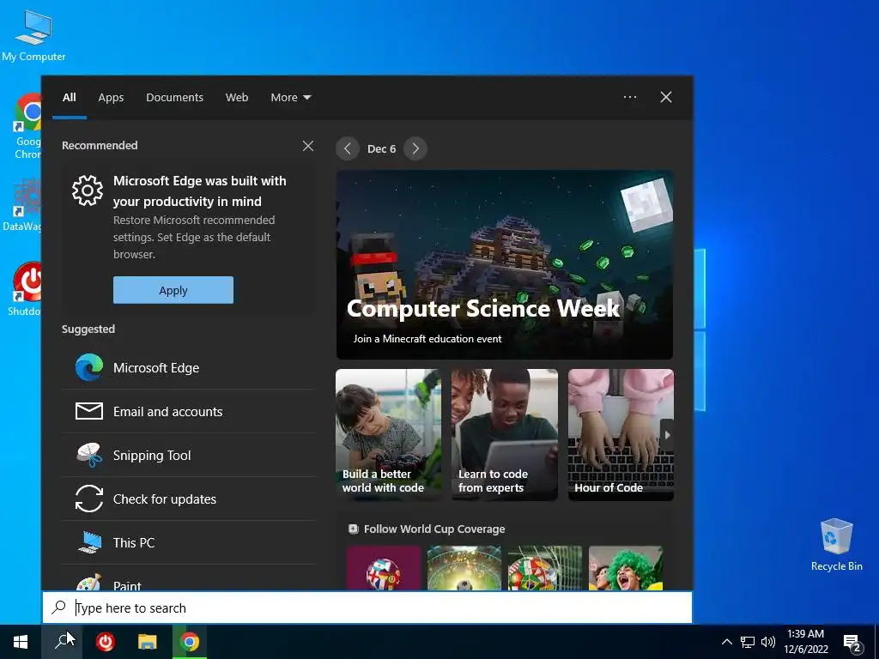The width and height of the screenshot is (879, 659).
Task: Open the green-wig fan World Cup thumbnail
Action: (626, 568)
